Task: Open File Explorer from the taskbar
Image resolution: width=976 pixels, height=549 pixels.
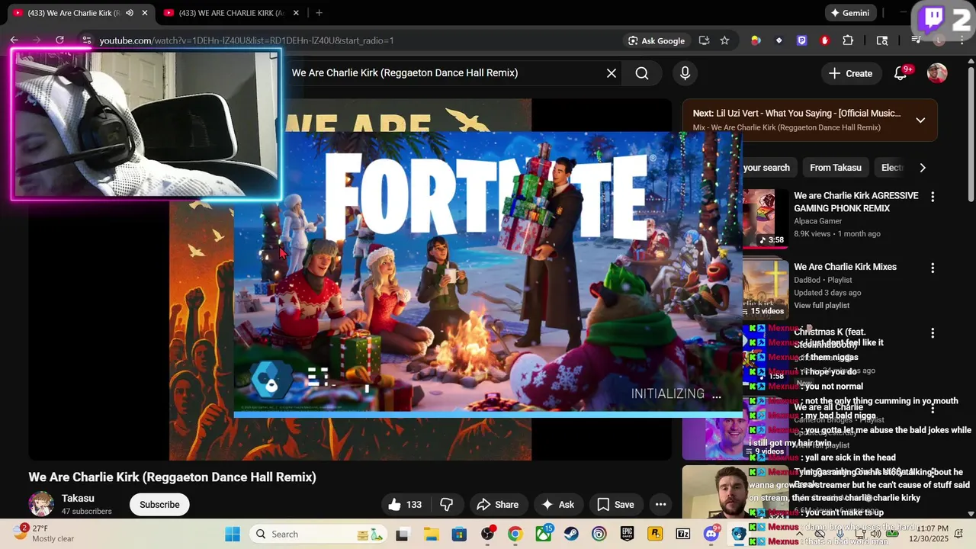Action: [x=431, y=534]
